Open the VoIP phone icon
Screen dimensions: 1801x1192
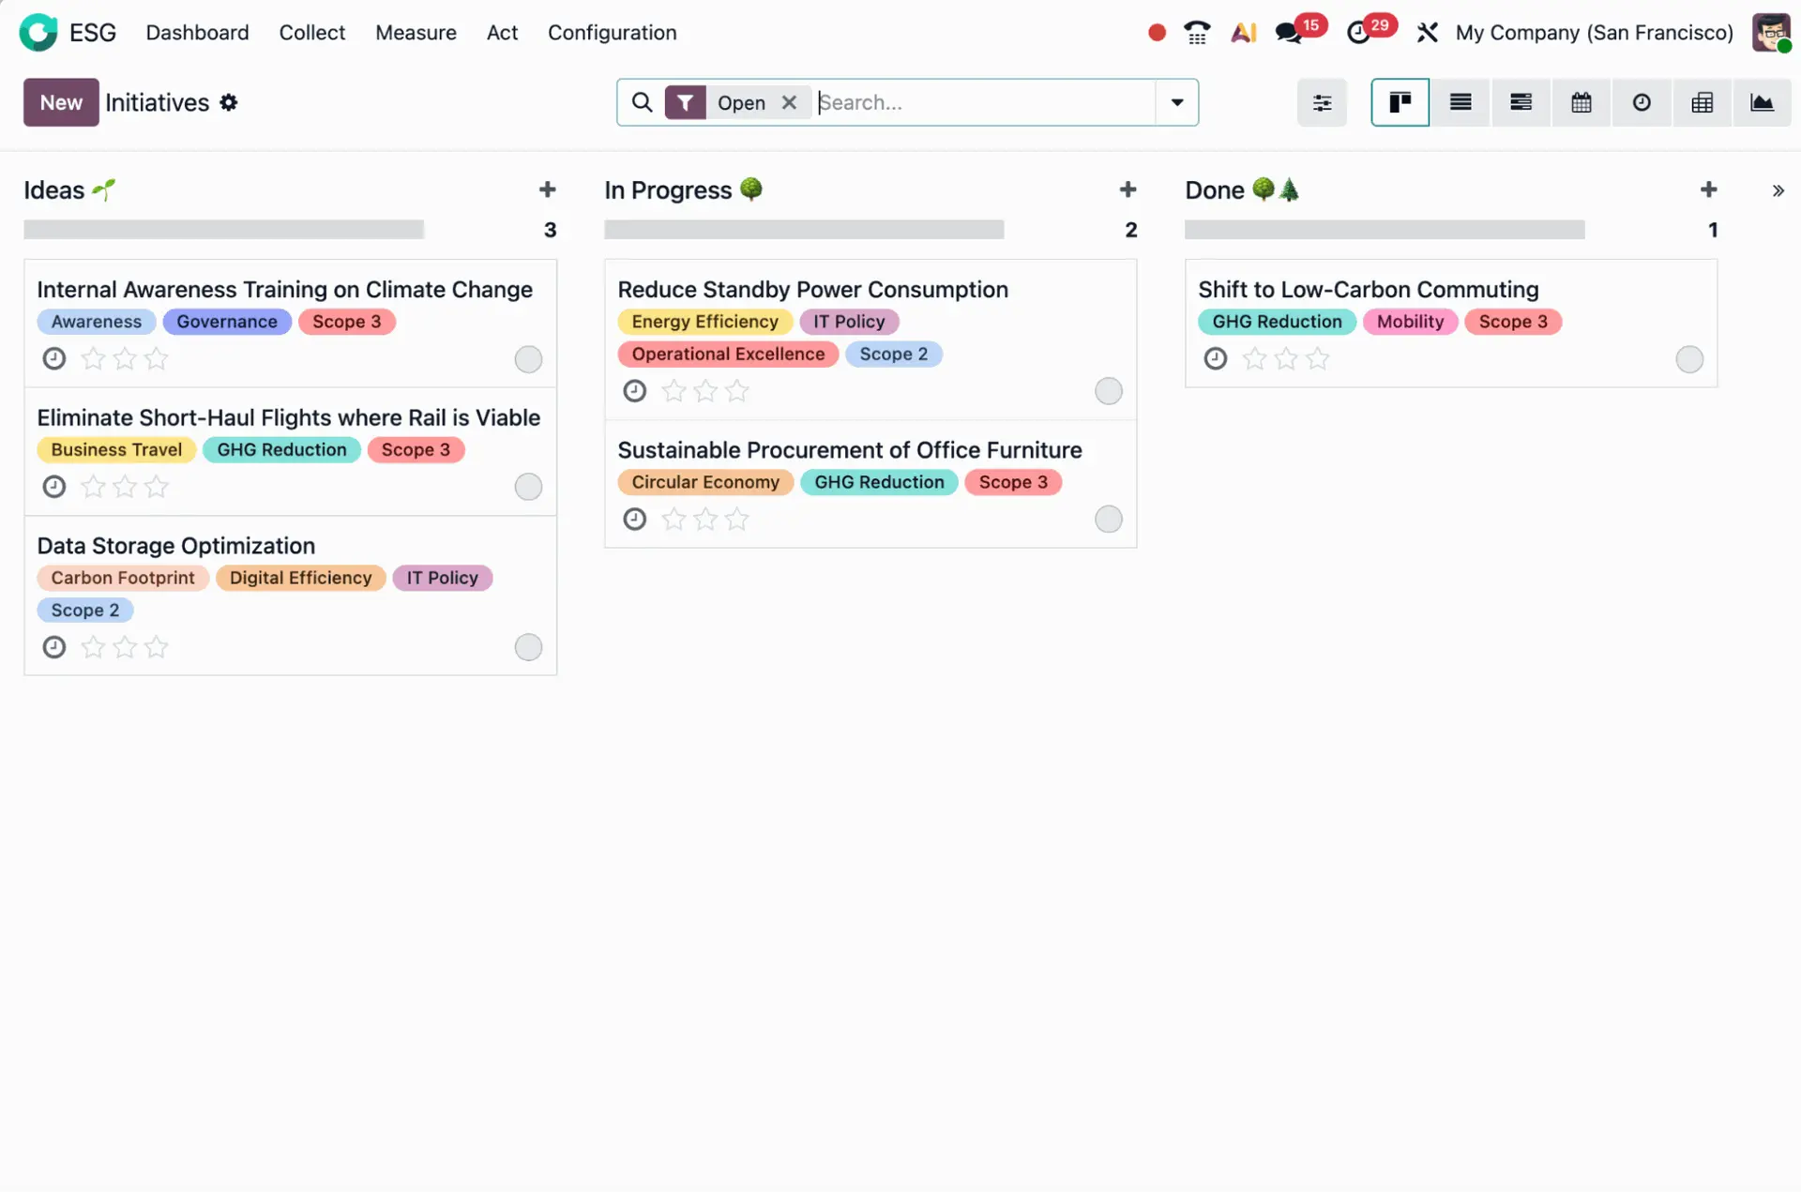pyautogui.click(x=1197, y=33)
